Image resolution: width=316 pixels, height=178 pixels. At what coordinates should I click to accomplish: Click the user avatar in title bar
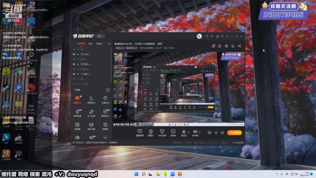pos(199,36)
